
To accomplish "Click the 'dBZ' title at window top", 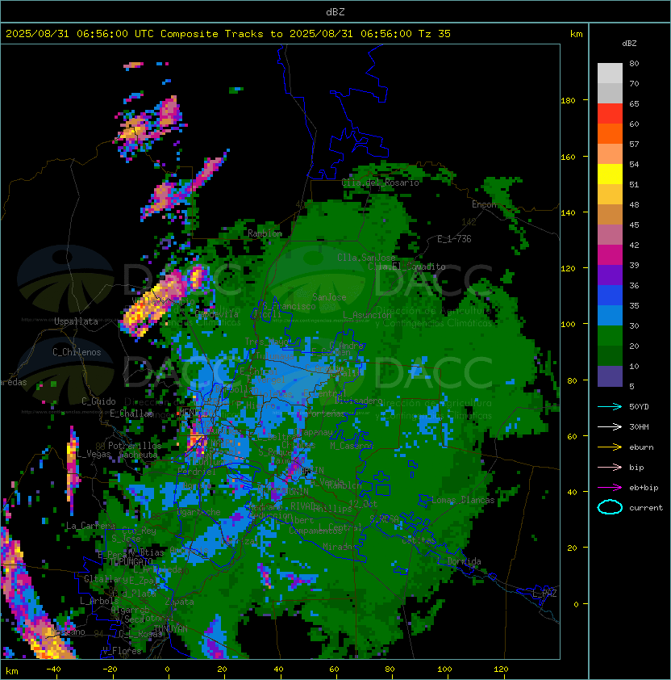I will pos(335,11).
